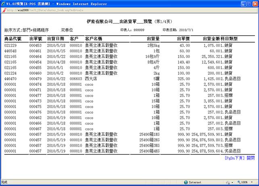Click product code 446548 in first column
This screenshot has width=259, height=186.
pyautogui.click(x=10, y=52)
